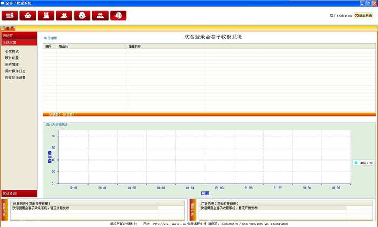The width and height of the screenshot is (378, 227).
Task: Open the shopping basket toolbar icon
Action: (x=28, y=16)
